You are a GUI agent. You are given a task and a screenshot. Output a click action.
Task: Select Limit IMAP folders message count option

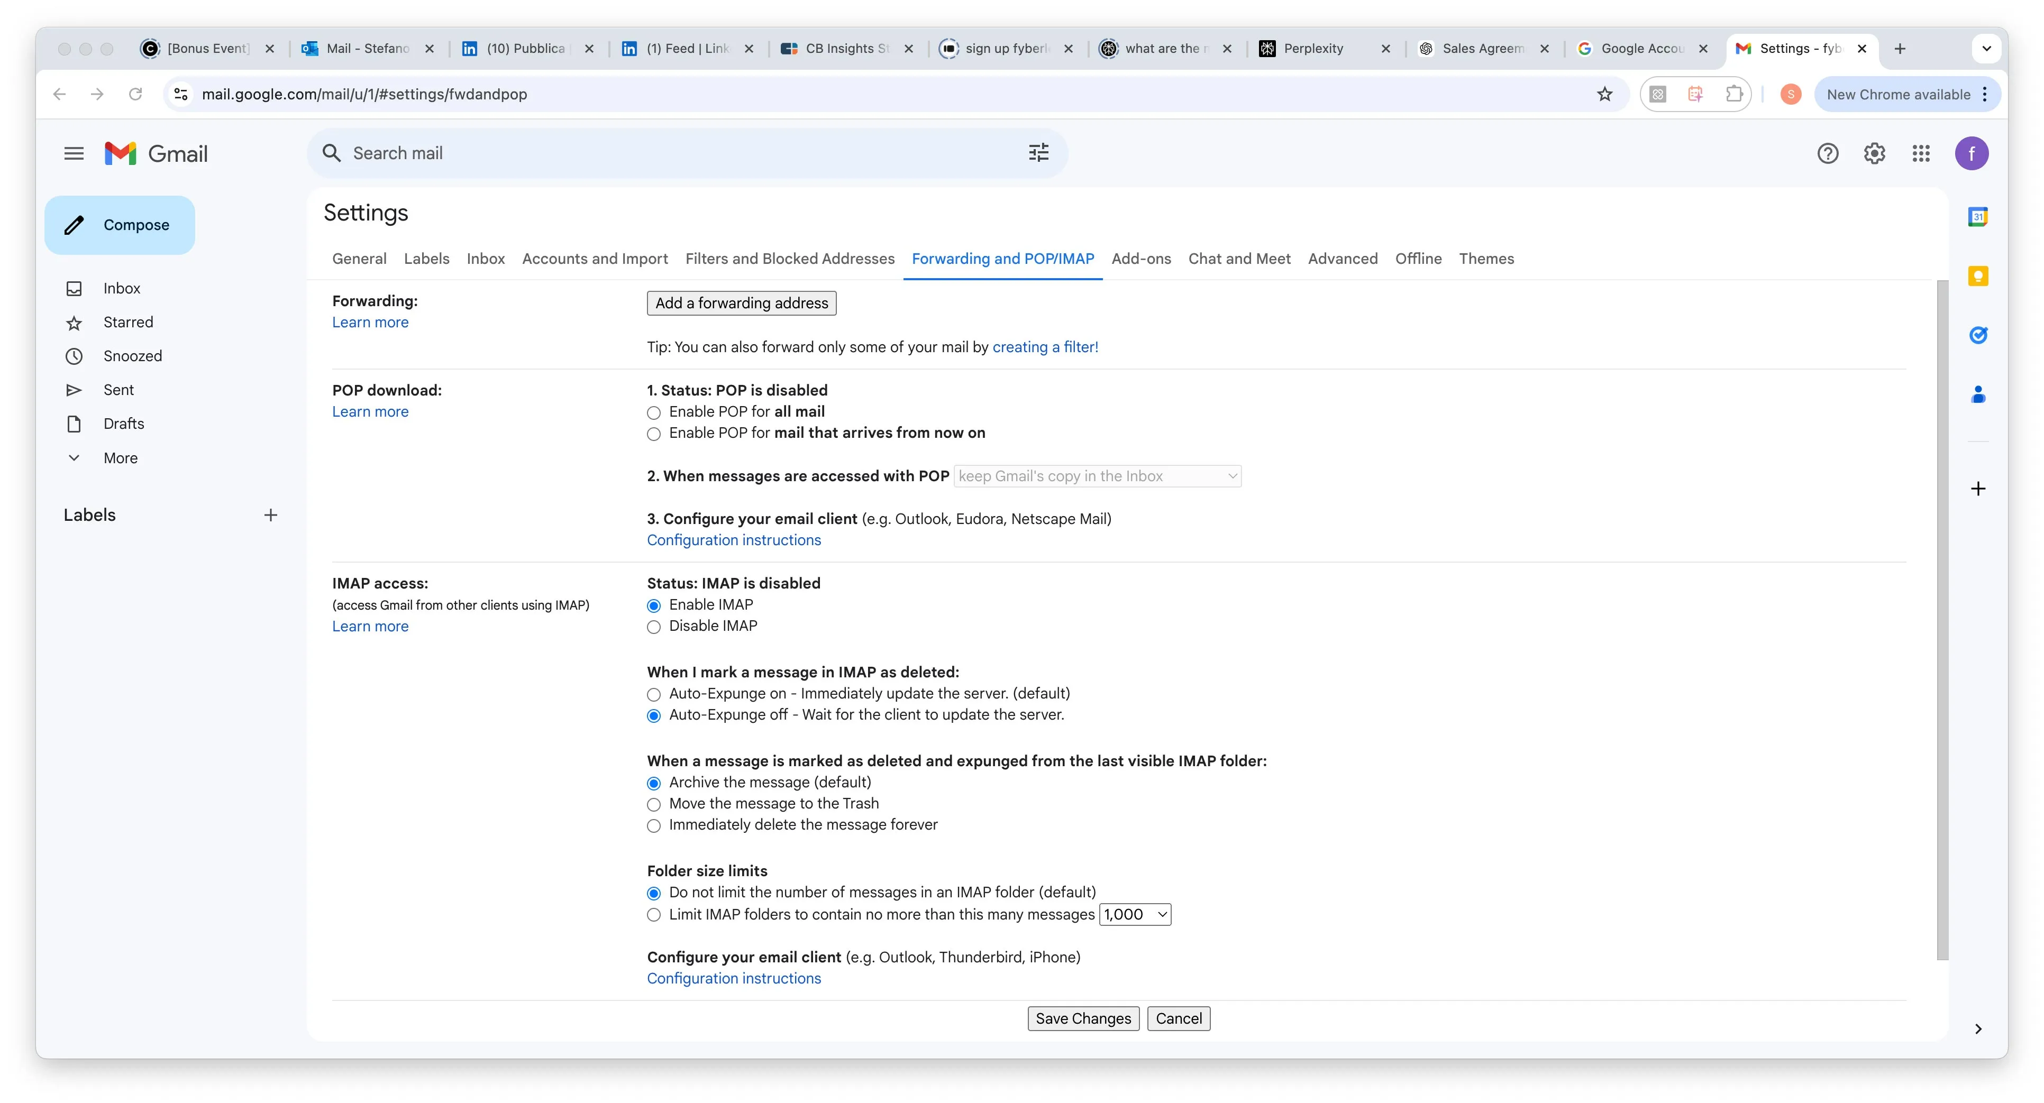coord(654,915)
